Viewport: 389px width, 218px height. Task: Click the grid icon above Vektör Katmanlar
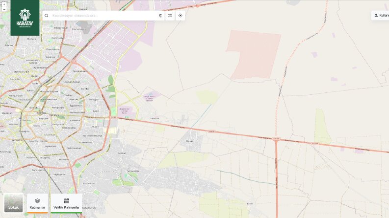pyautogui.click(x=67, y=201)
